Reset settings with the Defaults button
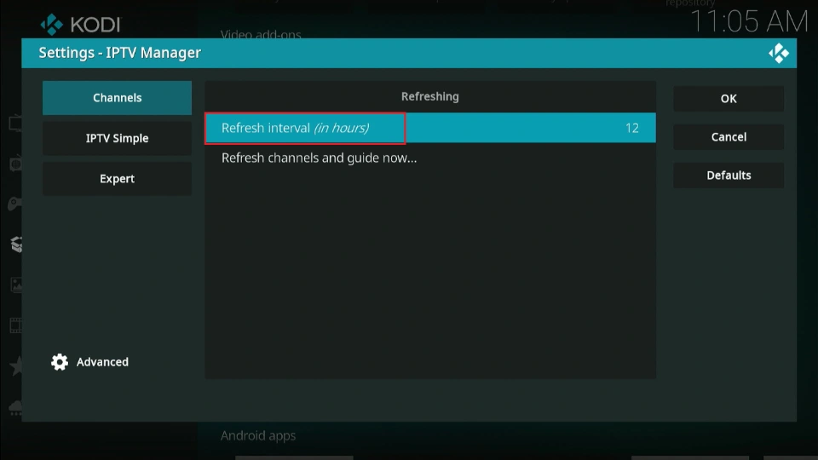 (x=729, y=175)
